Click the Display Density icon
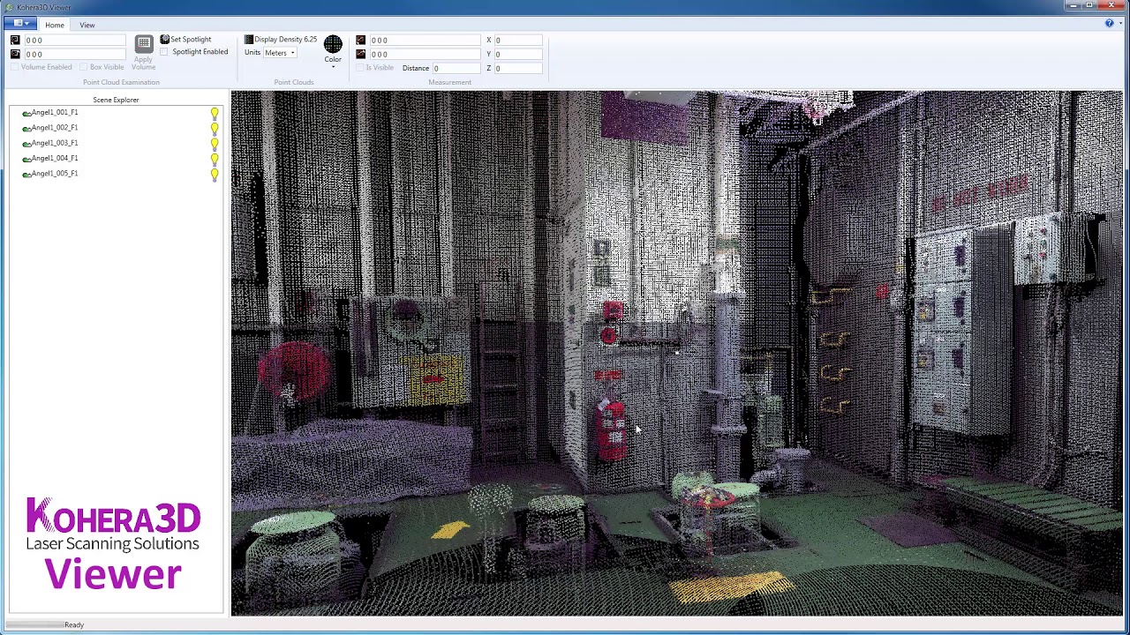The image size is (1130, 635). click(x=249, y=39)
